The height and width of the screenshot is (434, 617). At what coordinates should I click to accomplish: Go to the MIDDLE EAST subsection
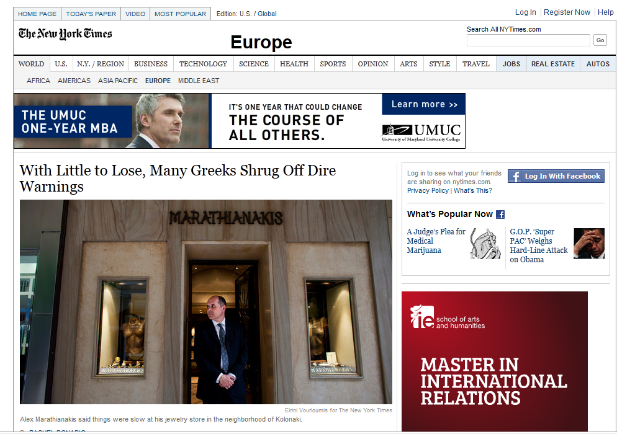199,81
